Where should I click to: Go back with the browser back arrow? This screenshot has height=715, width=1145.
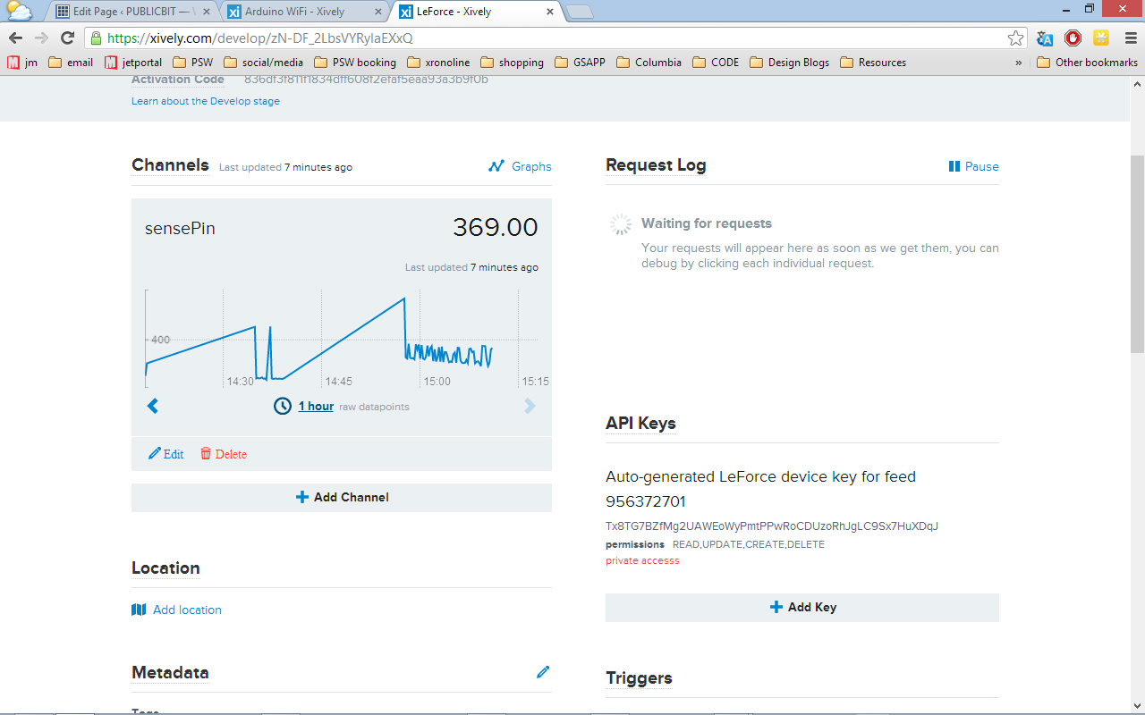[x=15, y=38]
